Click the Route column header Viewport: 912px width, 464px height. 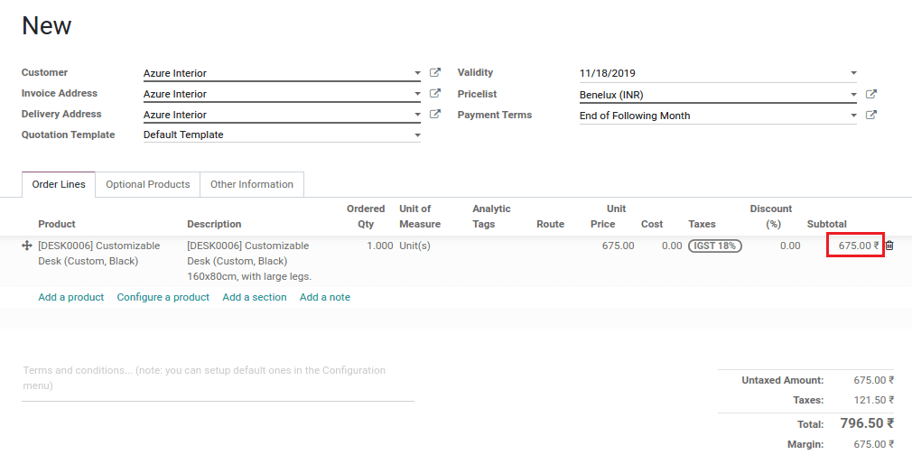tap(550, 224)
